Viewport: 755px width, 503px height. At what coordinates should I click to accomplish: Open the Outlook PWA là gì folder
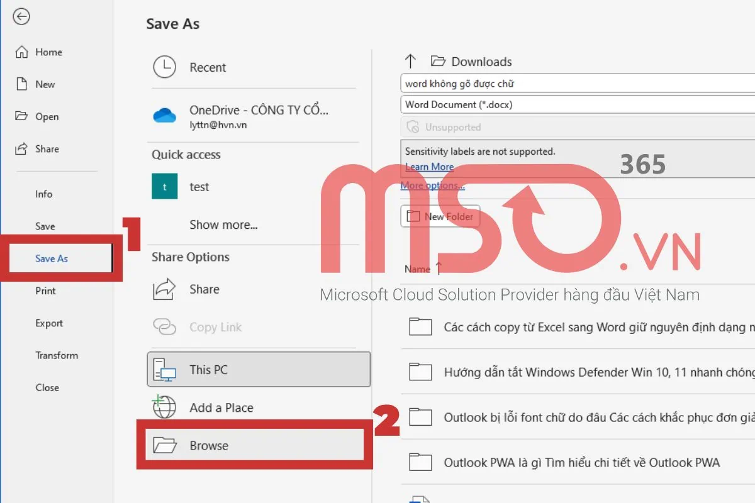click(581, 463)
